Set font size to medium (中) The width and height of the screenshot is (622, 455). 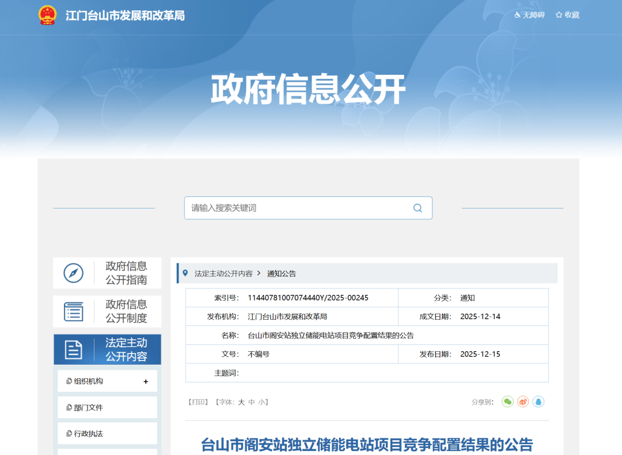[252, 402]
